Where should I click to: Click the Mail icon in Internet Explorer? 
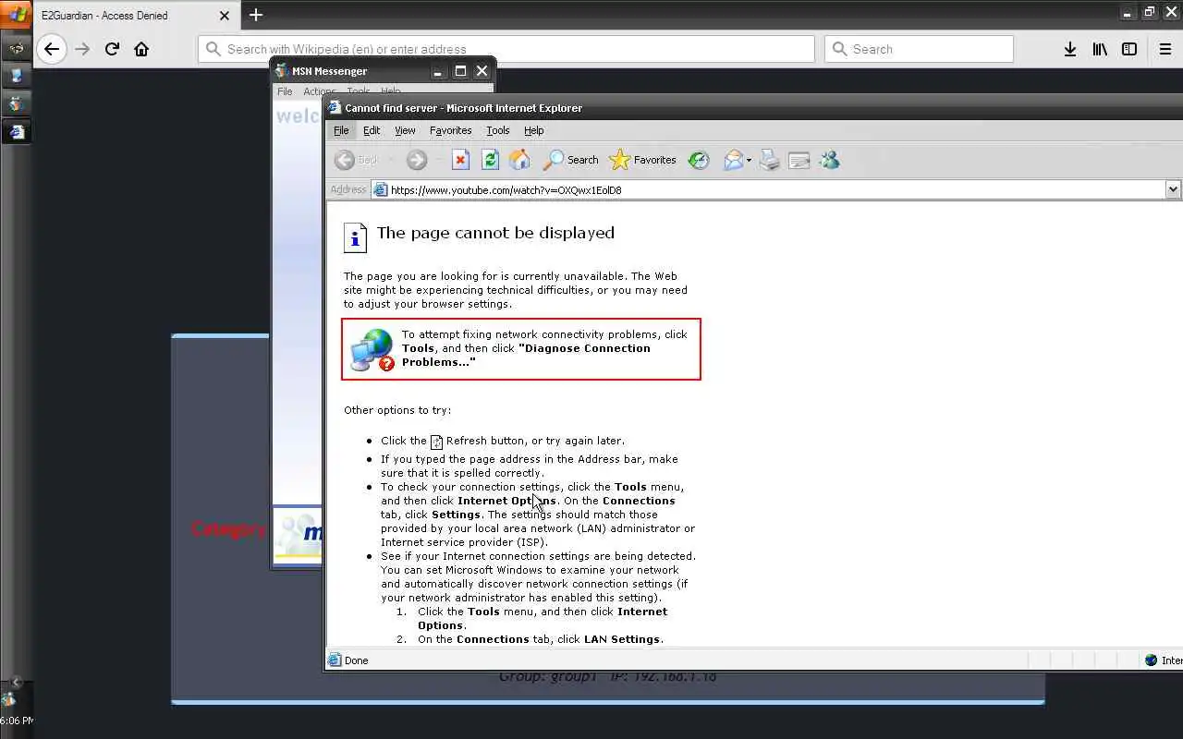point(733,160)
